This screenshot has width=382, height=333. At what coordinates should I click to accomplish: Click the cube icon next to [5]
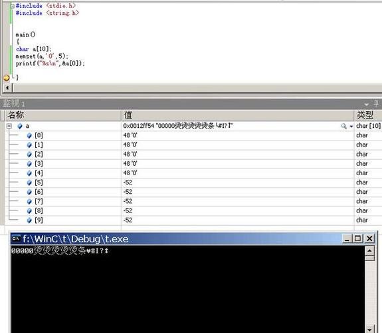click(x=29, y=182)
